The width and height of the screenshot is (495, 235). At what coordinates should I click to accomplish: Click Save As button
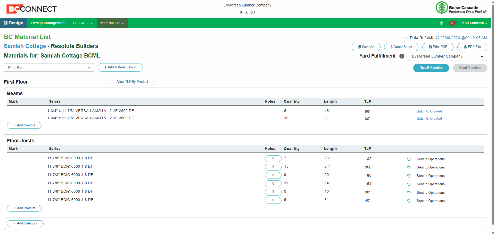click(x=366, y=47)
